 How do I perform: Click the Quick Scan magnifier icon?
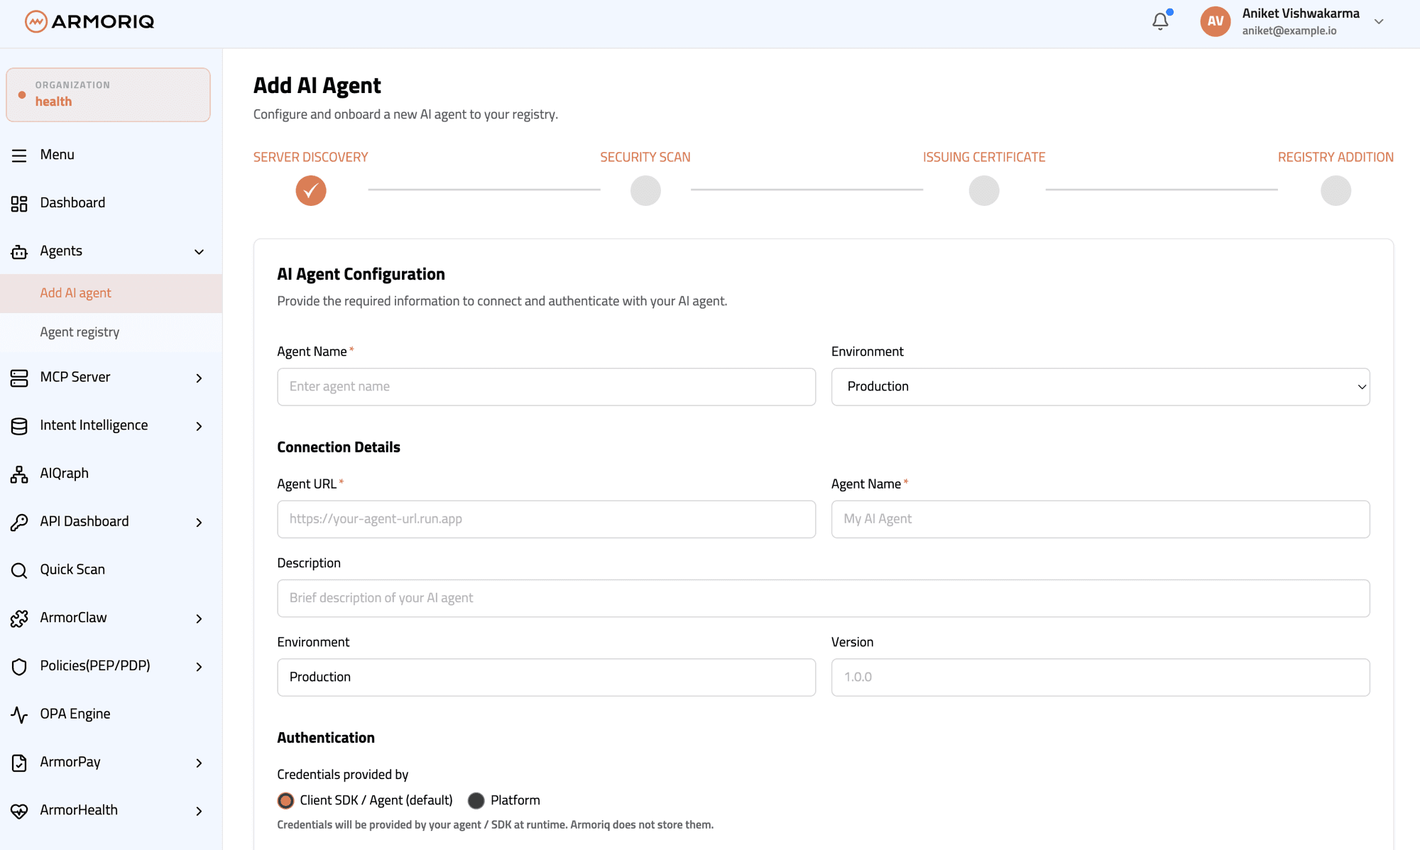click(x=19, y=570)
